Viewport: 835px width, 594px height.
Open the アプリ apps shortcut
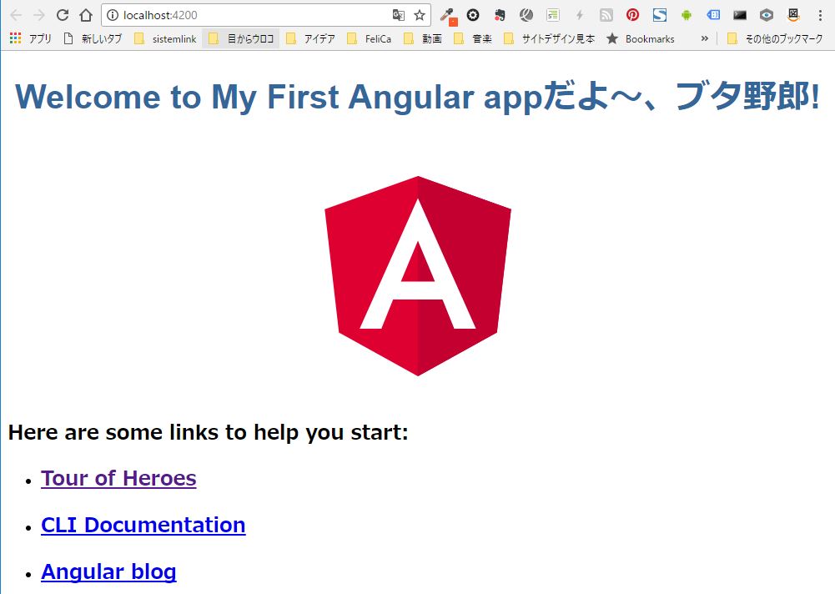pyautogui.click(x=31, y=38)
